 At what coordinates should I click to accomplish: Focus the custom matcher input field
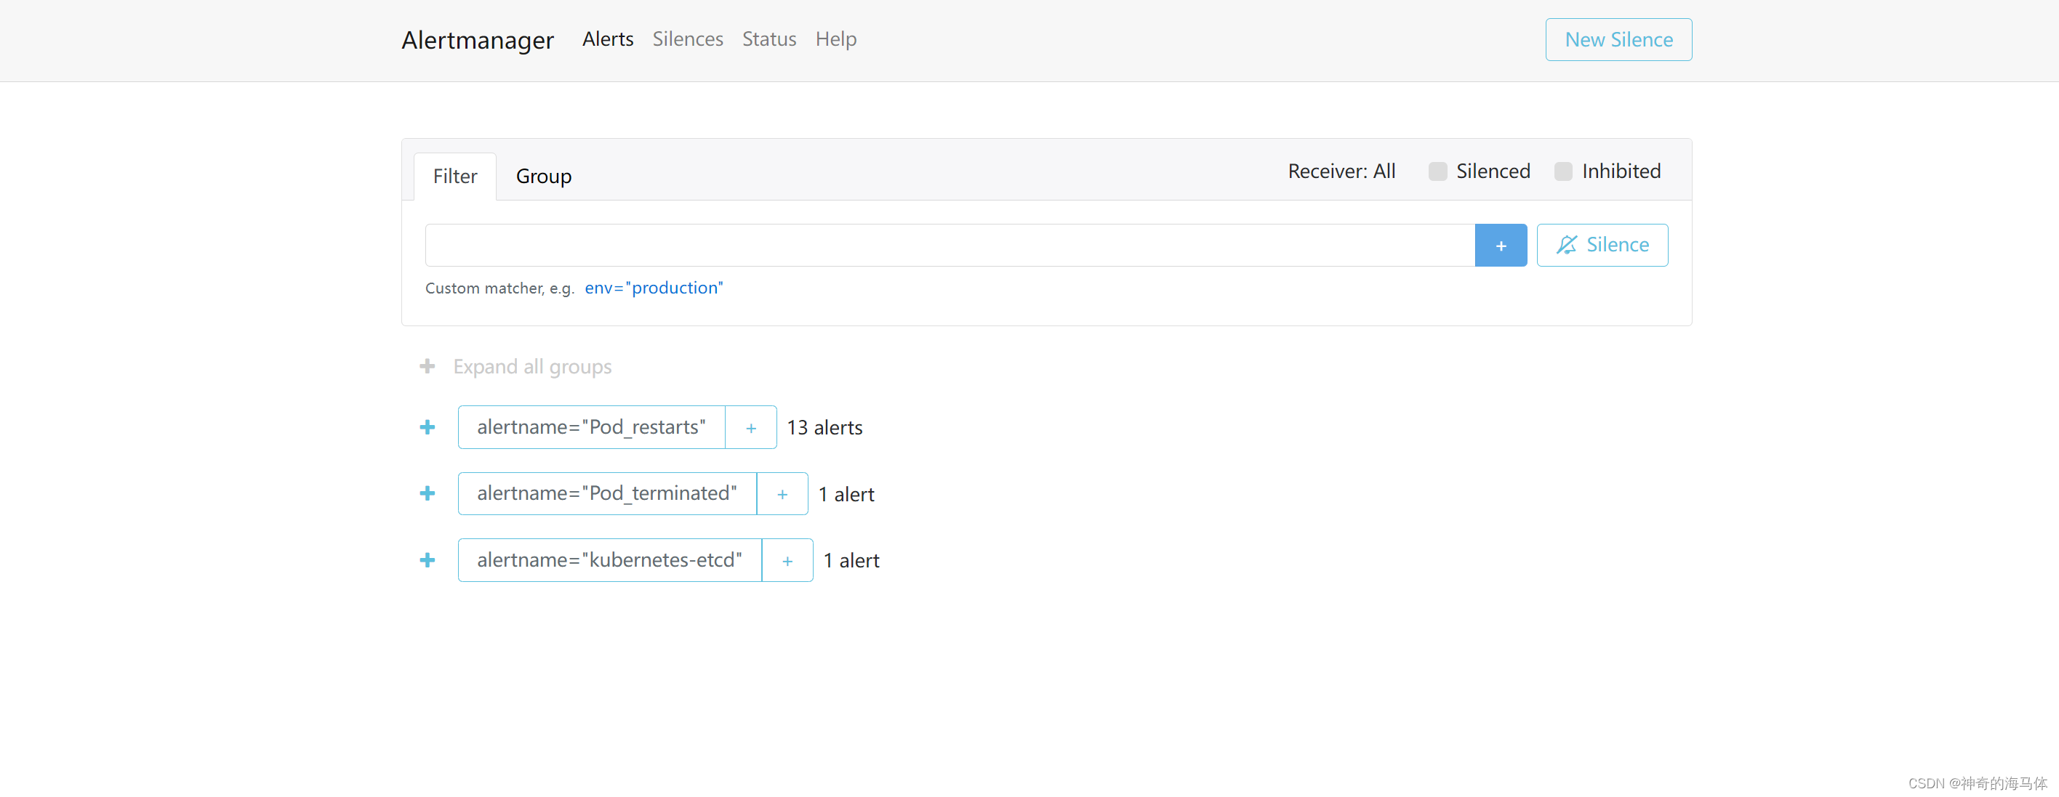coord(950,245)
